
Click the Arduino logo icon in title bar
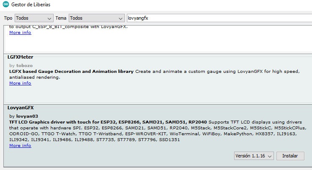[6, 4]
